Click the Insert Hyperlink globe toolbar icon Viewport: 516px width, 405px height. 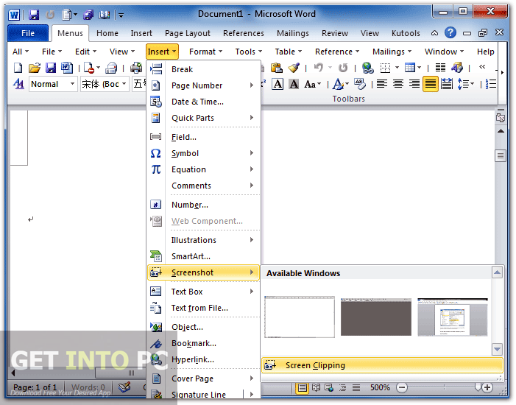pos(367,68)
